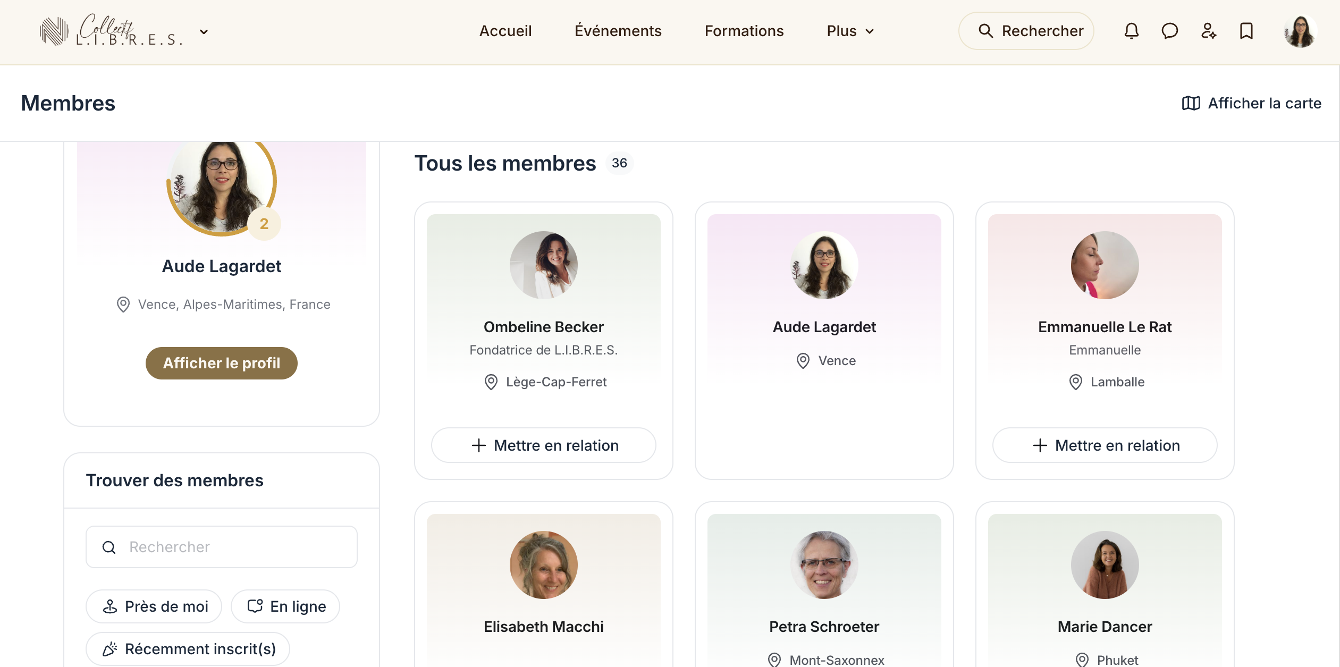The width and height of the screenshot is (1340, 667).
Task: Open the Rechercher search in top bar
Action: pyautogui.click(x=1026, y=31)
